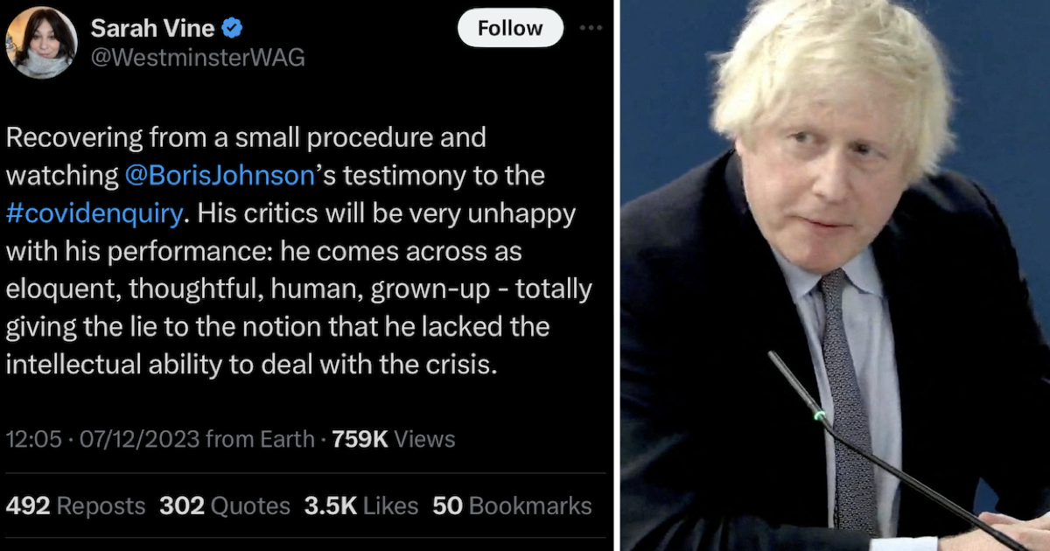Open Sarah Vine's profile avatar
The height and width of the screenshot is (551, 1050).
[x=42, y=42]
